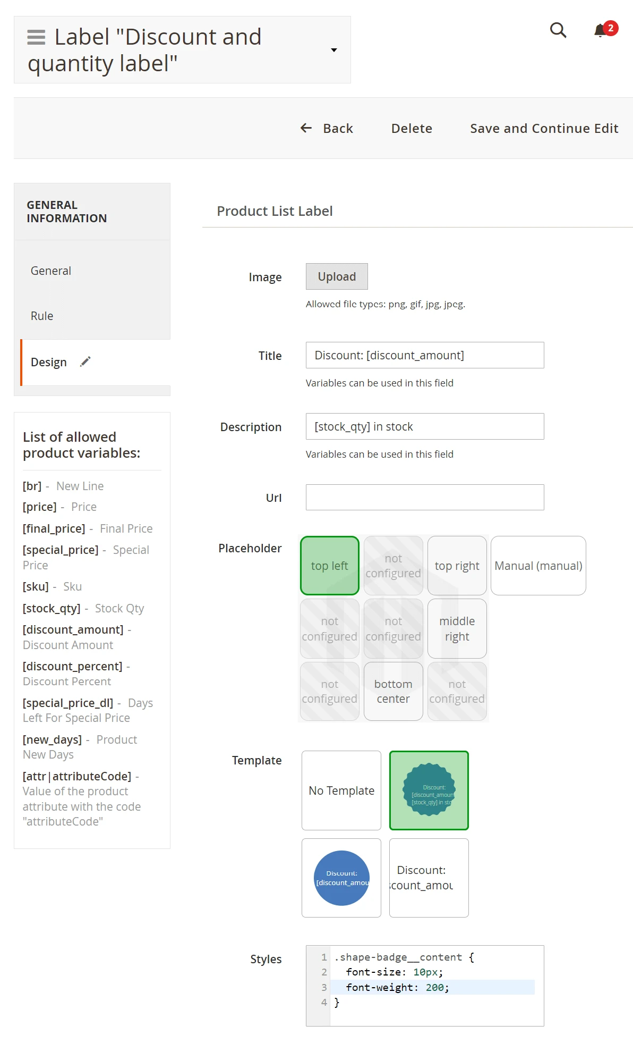Expand the label title dropdown arrow
The width and height of the screenshot is (633, 1043).
point(334,50)
